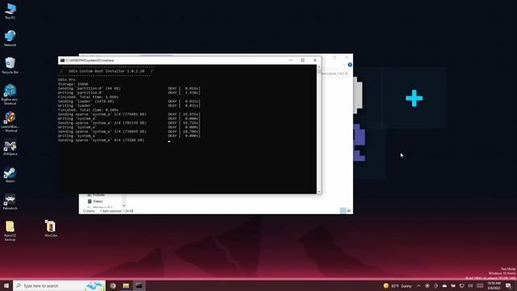Click cmd scrollbar down arrow
The image size is (517, 291).
pyautogui.click(x=319, y=192)
